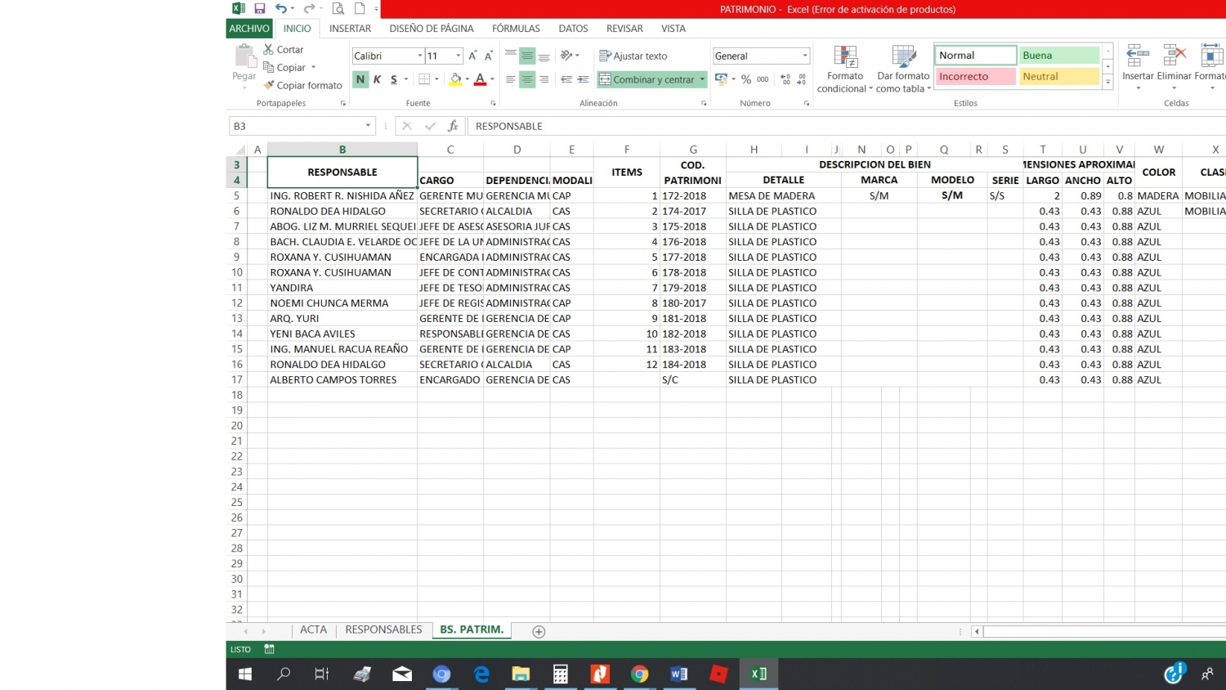Increase indent in Alineación group
The height and width of the screenshot is (690, 1226).
click(583, 79)
